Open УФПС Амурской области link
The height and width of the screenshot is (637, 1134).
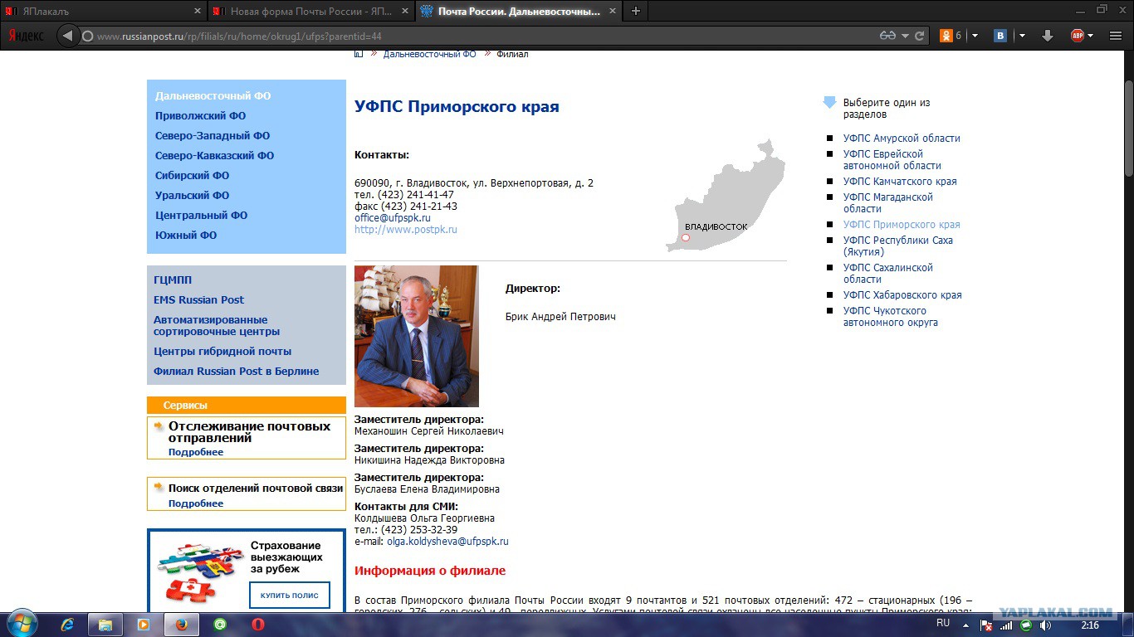902,139
